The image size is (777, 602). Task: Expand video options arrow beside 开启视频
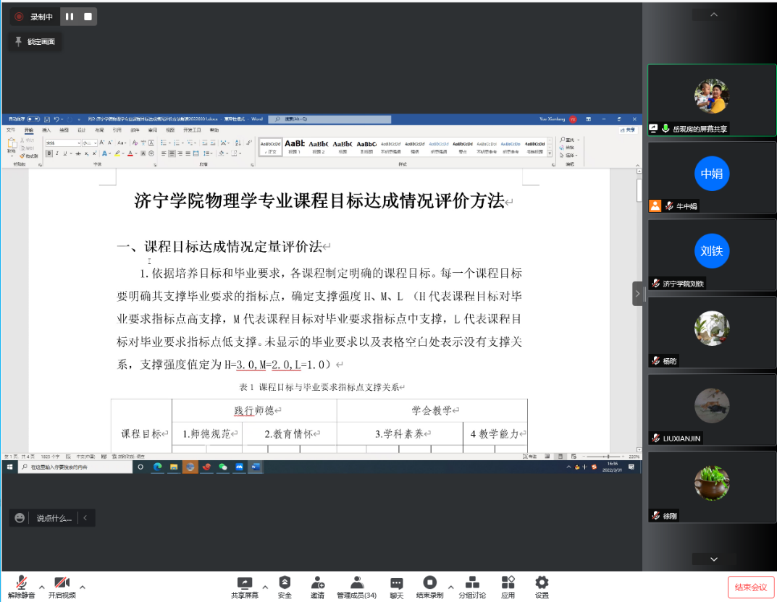tap(83, 587)
